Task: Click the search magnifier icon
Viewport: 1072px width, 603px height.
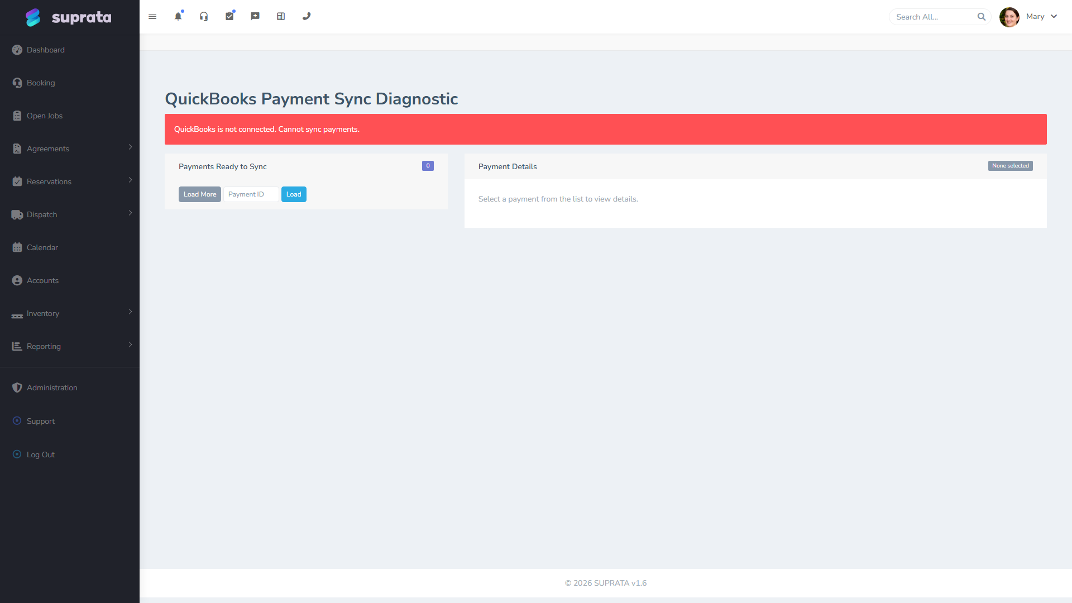Action: (982, 17)
